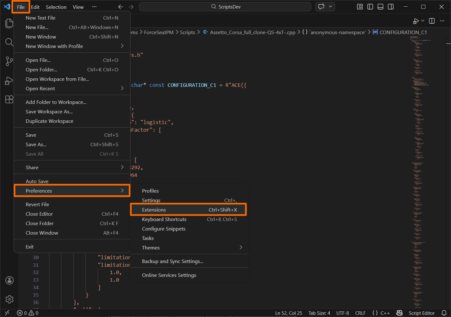Select Profiles in Preferences submenu

point(189,191)
